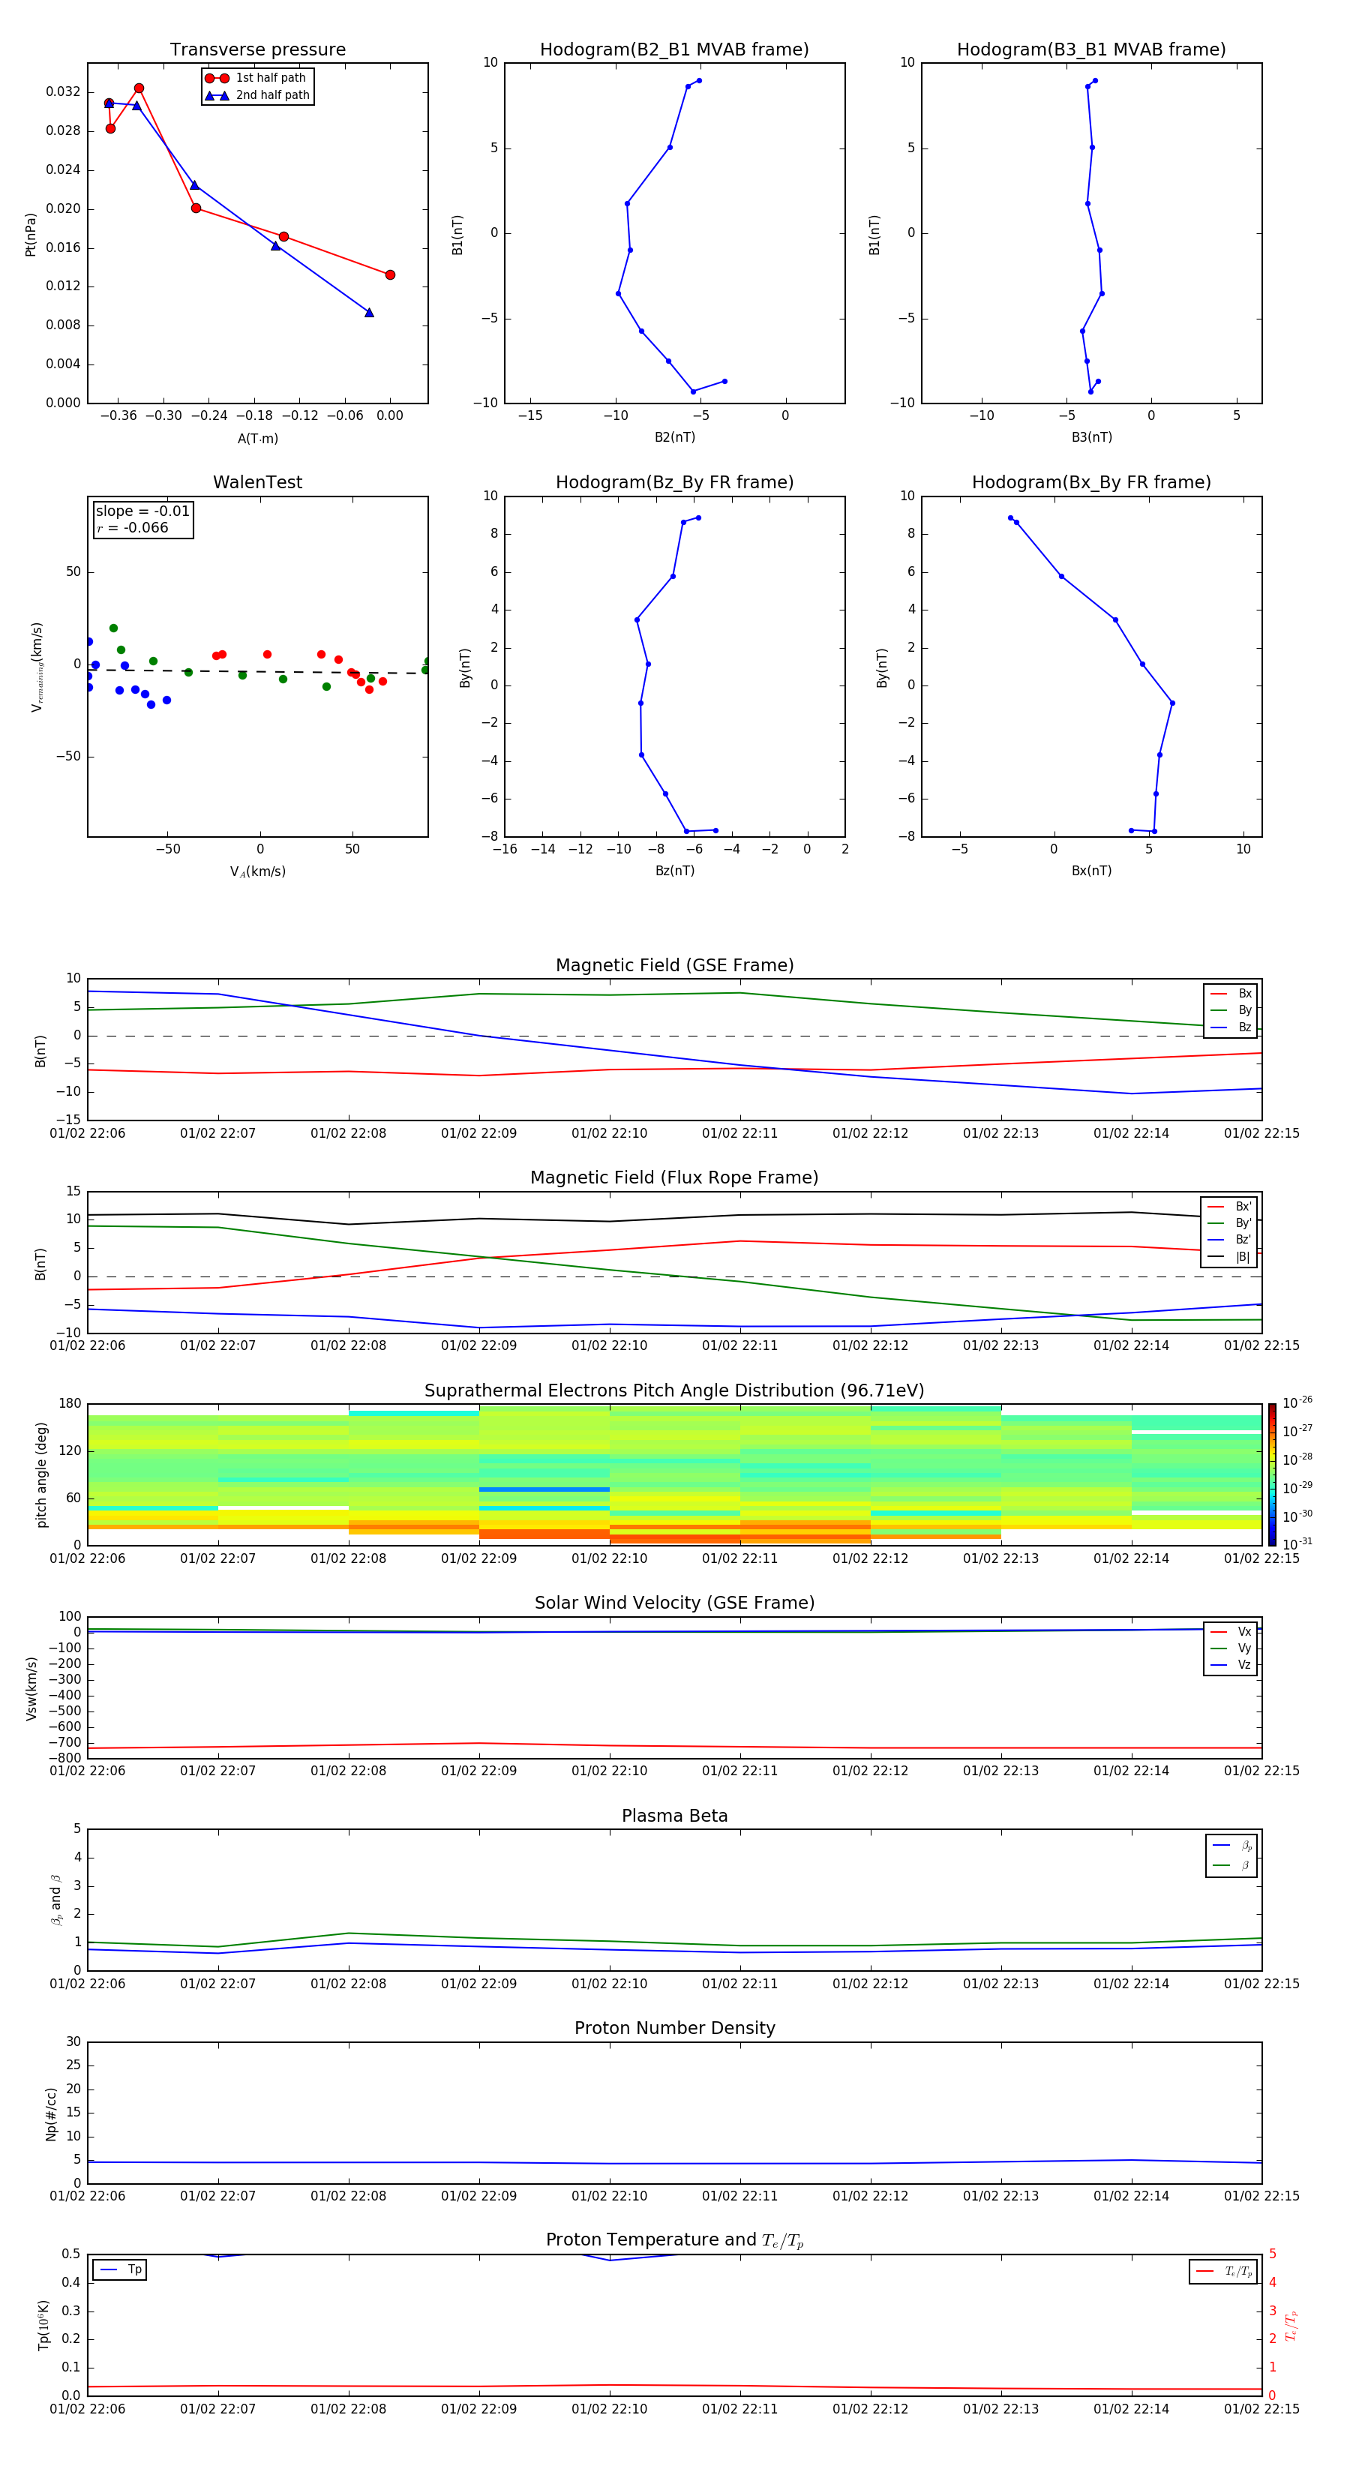Viewport: 1350px width, 2475px height.
Task: Click the 'Solar Wind Velocity (GSE Frame)' title
Action: [674, 1603]
